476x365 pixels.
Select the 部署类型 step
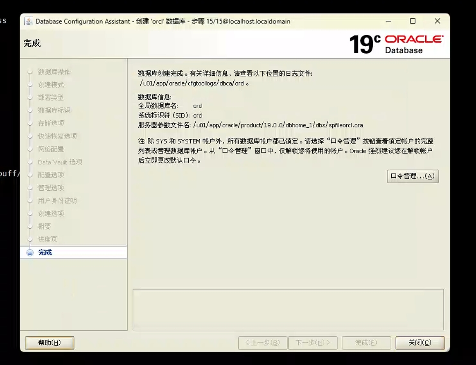point(51,97)
